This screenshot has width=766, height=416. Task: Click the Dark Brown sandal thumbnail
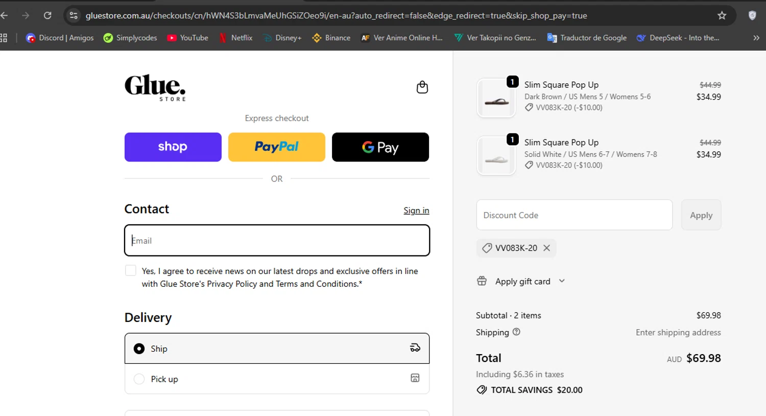(496, 98)
